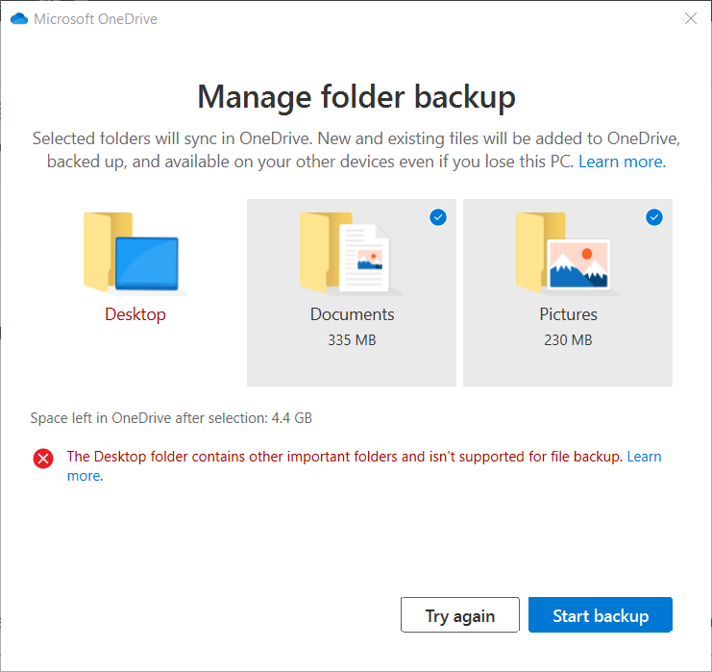
Task: Click the Try again button
Action: [x=460, y=614]
